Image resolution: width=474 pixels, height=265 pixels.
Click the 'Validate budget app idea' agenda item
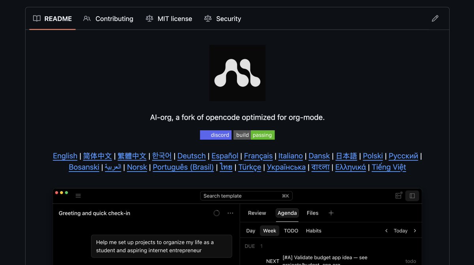[325, 261]
